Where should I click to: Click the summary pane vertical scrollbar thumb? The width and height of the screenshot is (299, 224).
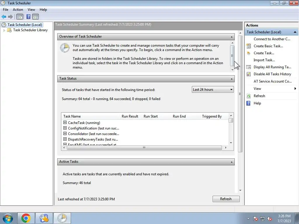coord(240,94)
